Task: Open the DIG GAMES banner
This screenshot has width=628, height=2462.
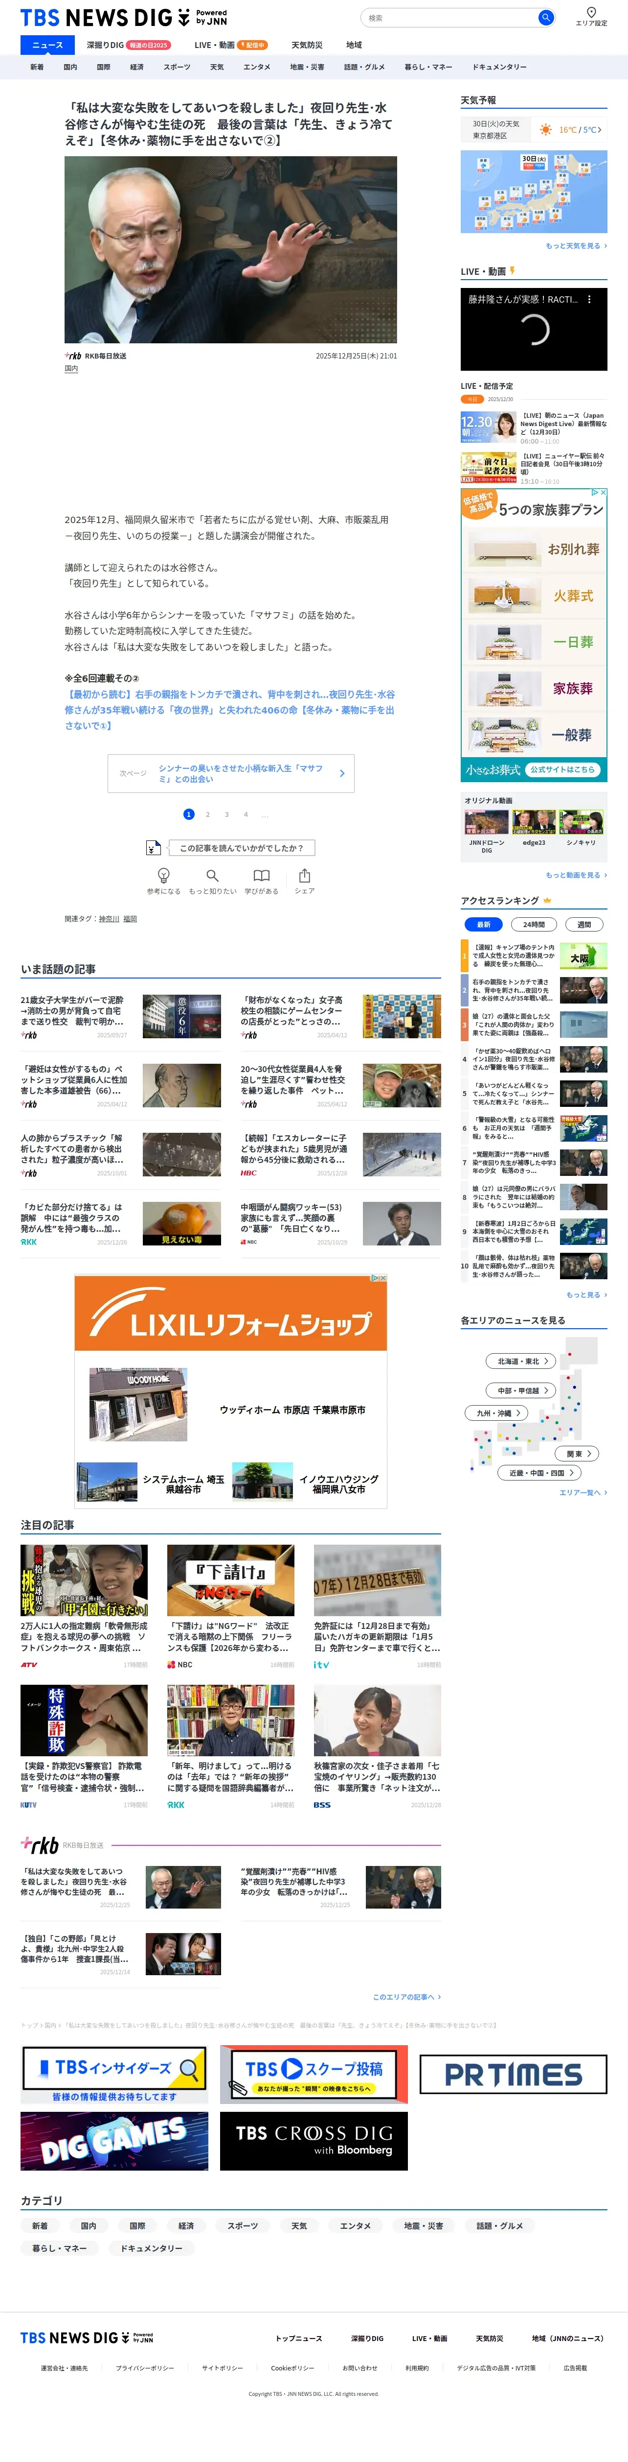Action: pos(113,2142)
